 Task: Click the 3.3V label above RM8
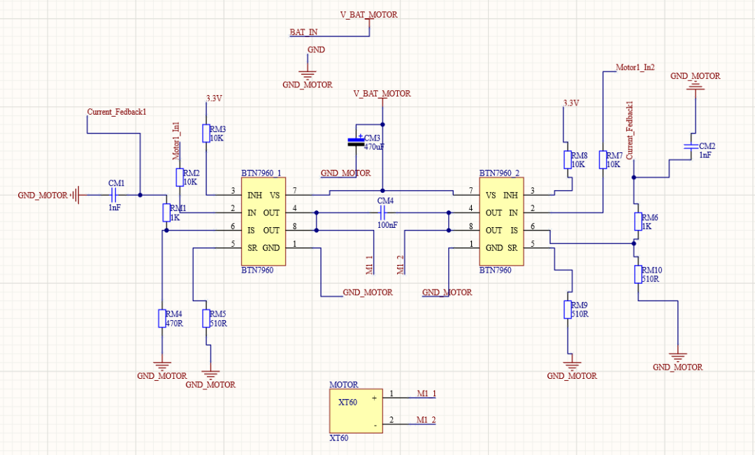pyautogui.click(x=571, y=103)
